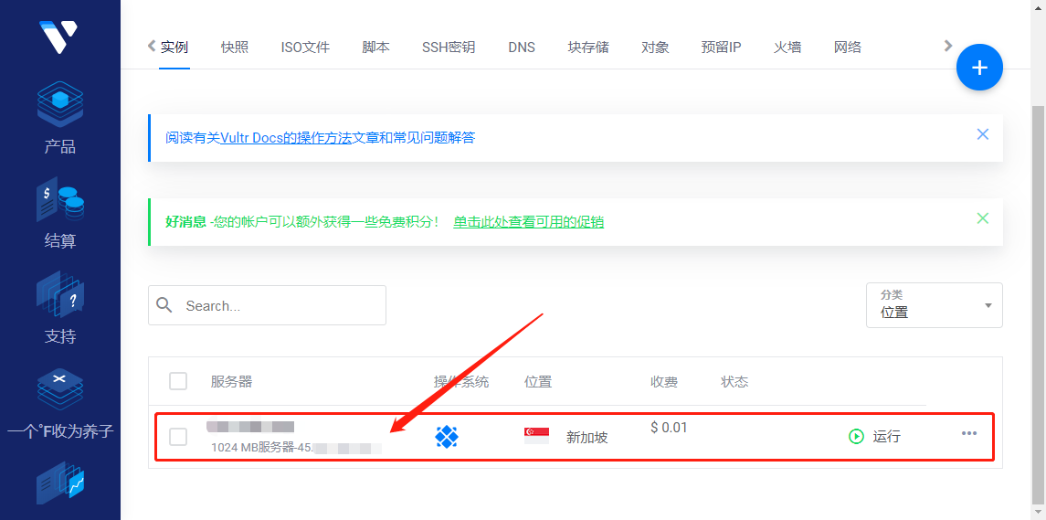Viewport: 1046px width, 520px height.
Task: Toggle the select-all checkbox in table header
Action: coord(178,381)
